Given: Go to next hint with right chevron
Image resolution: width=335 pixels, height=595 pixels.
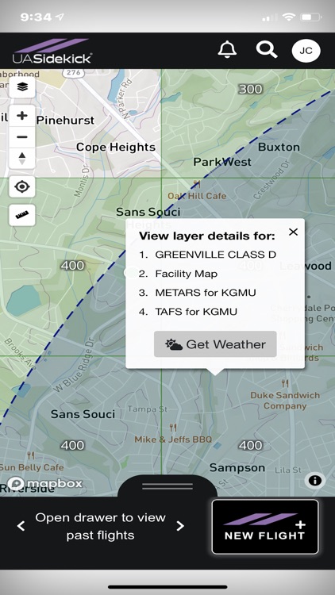Looking at the screenshot, I should [x=180, y=526].
